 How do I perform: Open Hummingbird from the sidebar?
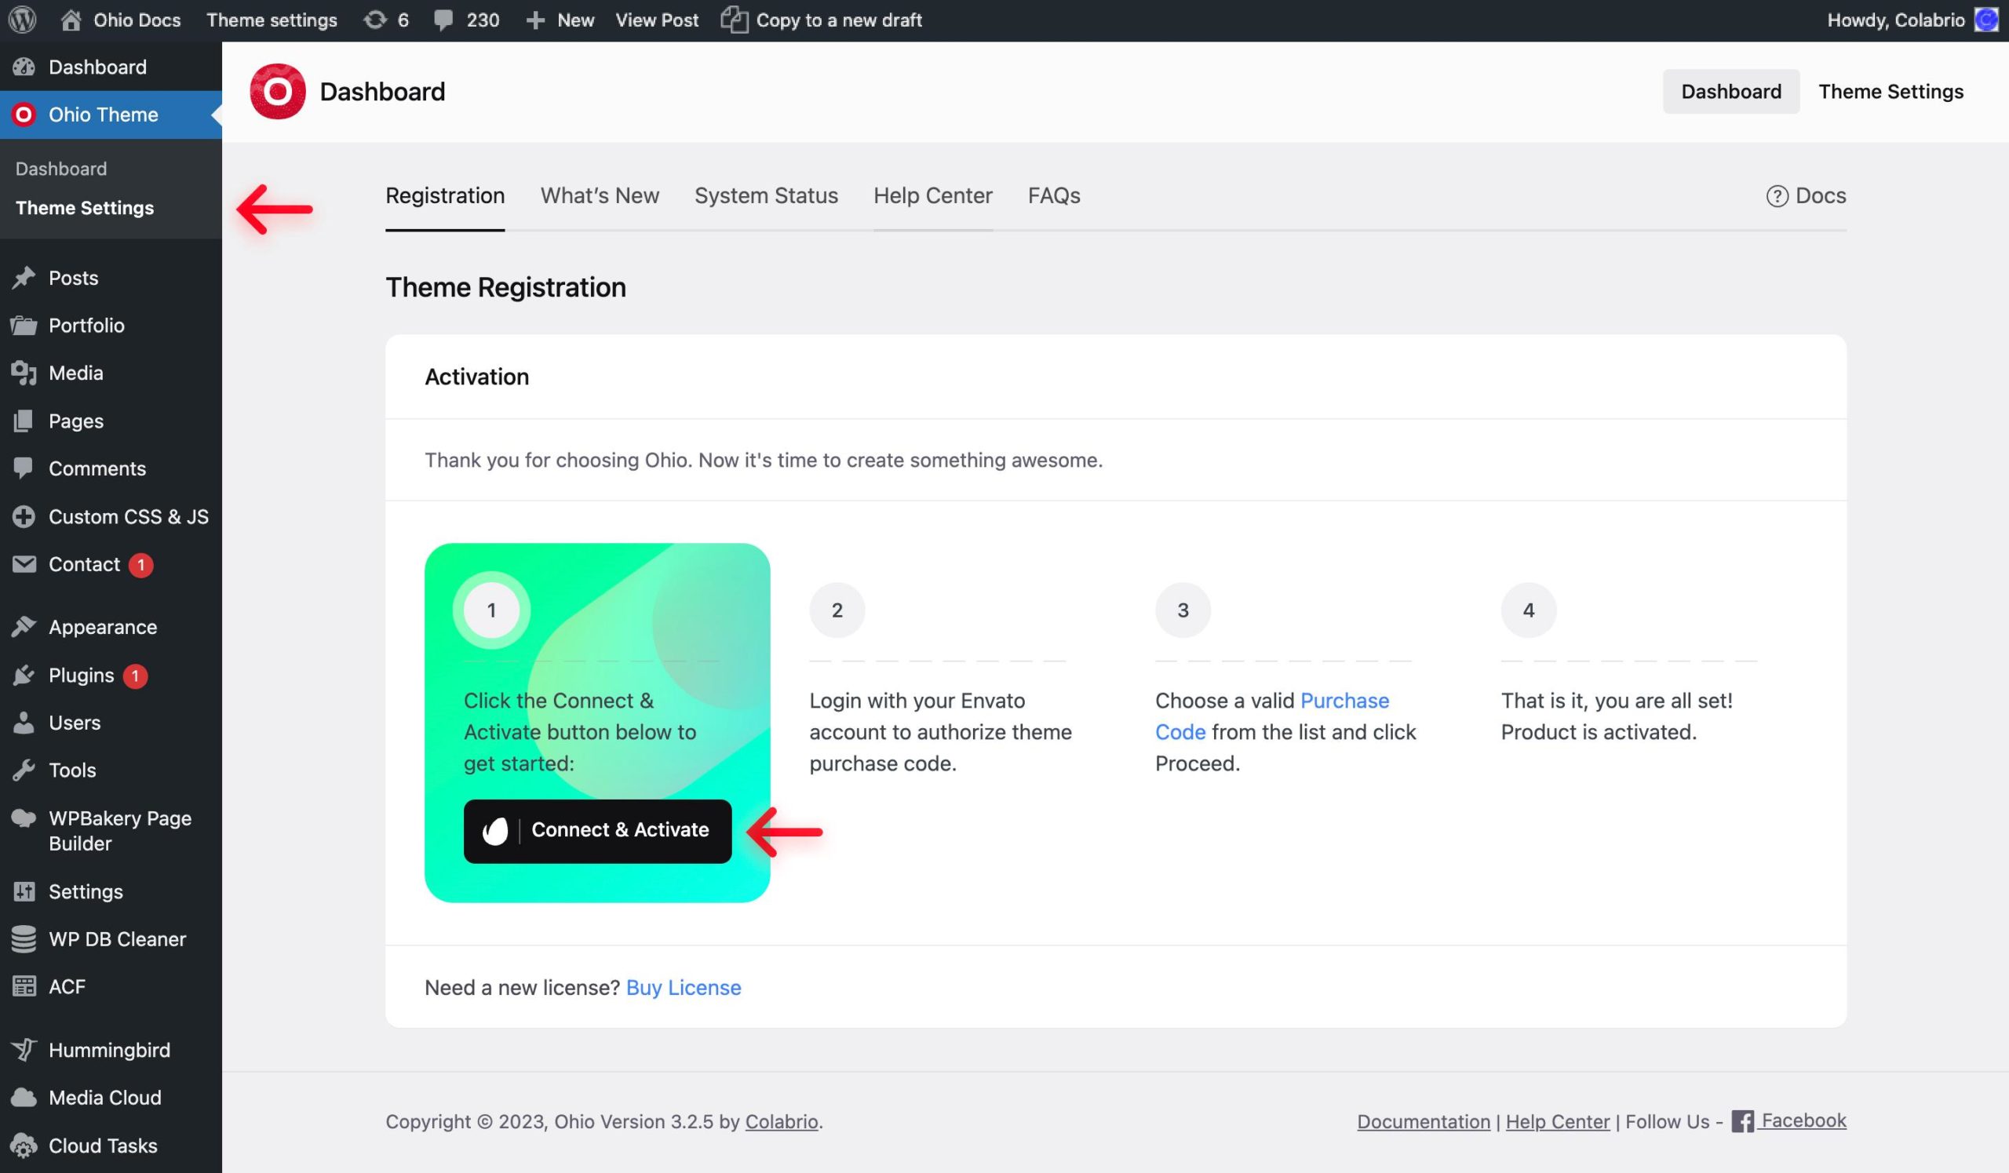[109, 1050]
